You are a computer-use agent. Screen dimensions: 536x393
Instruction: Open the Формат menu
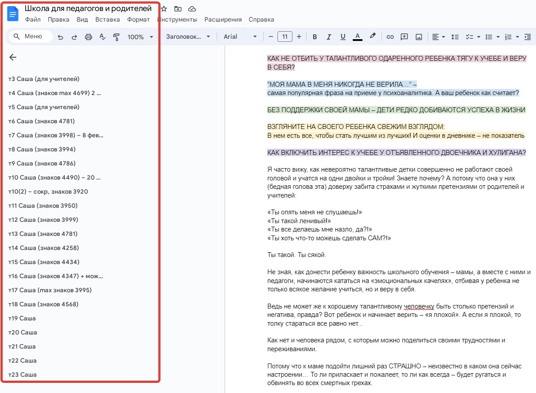click(138, 19)
